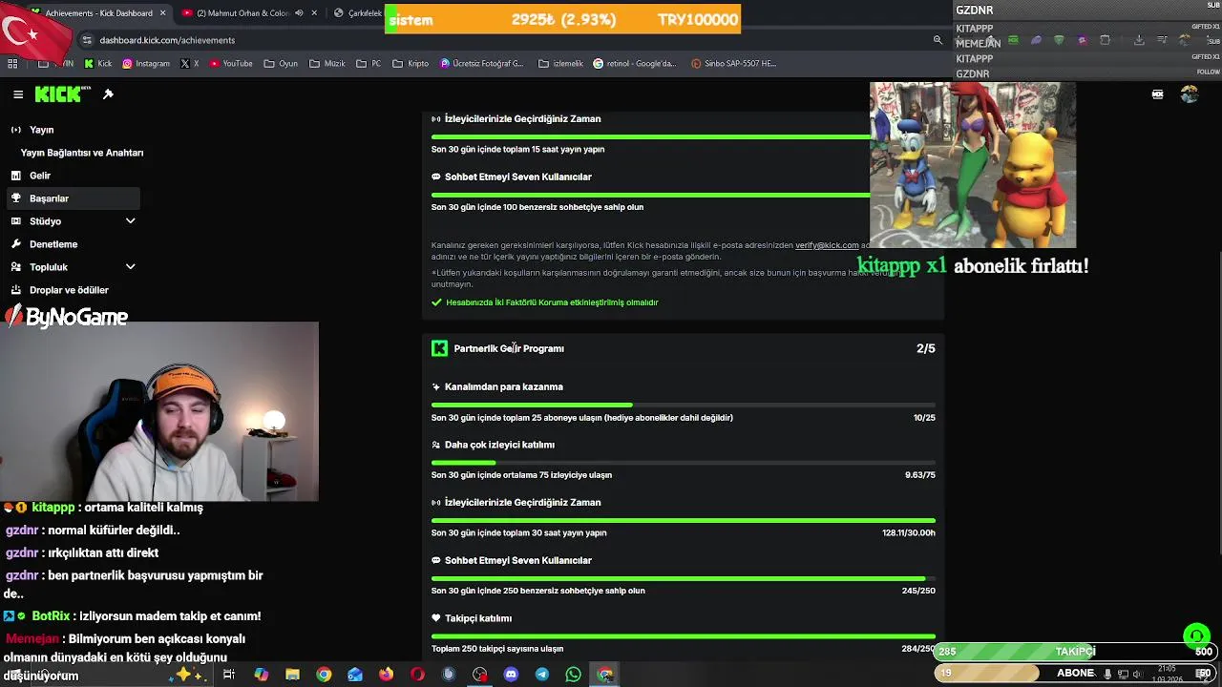Open the YouTube bookmark
1222x687 pixels.
point(231,64)
